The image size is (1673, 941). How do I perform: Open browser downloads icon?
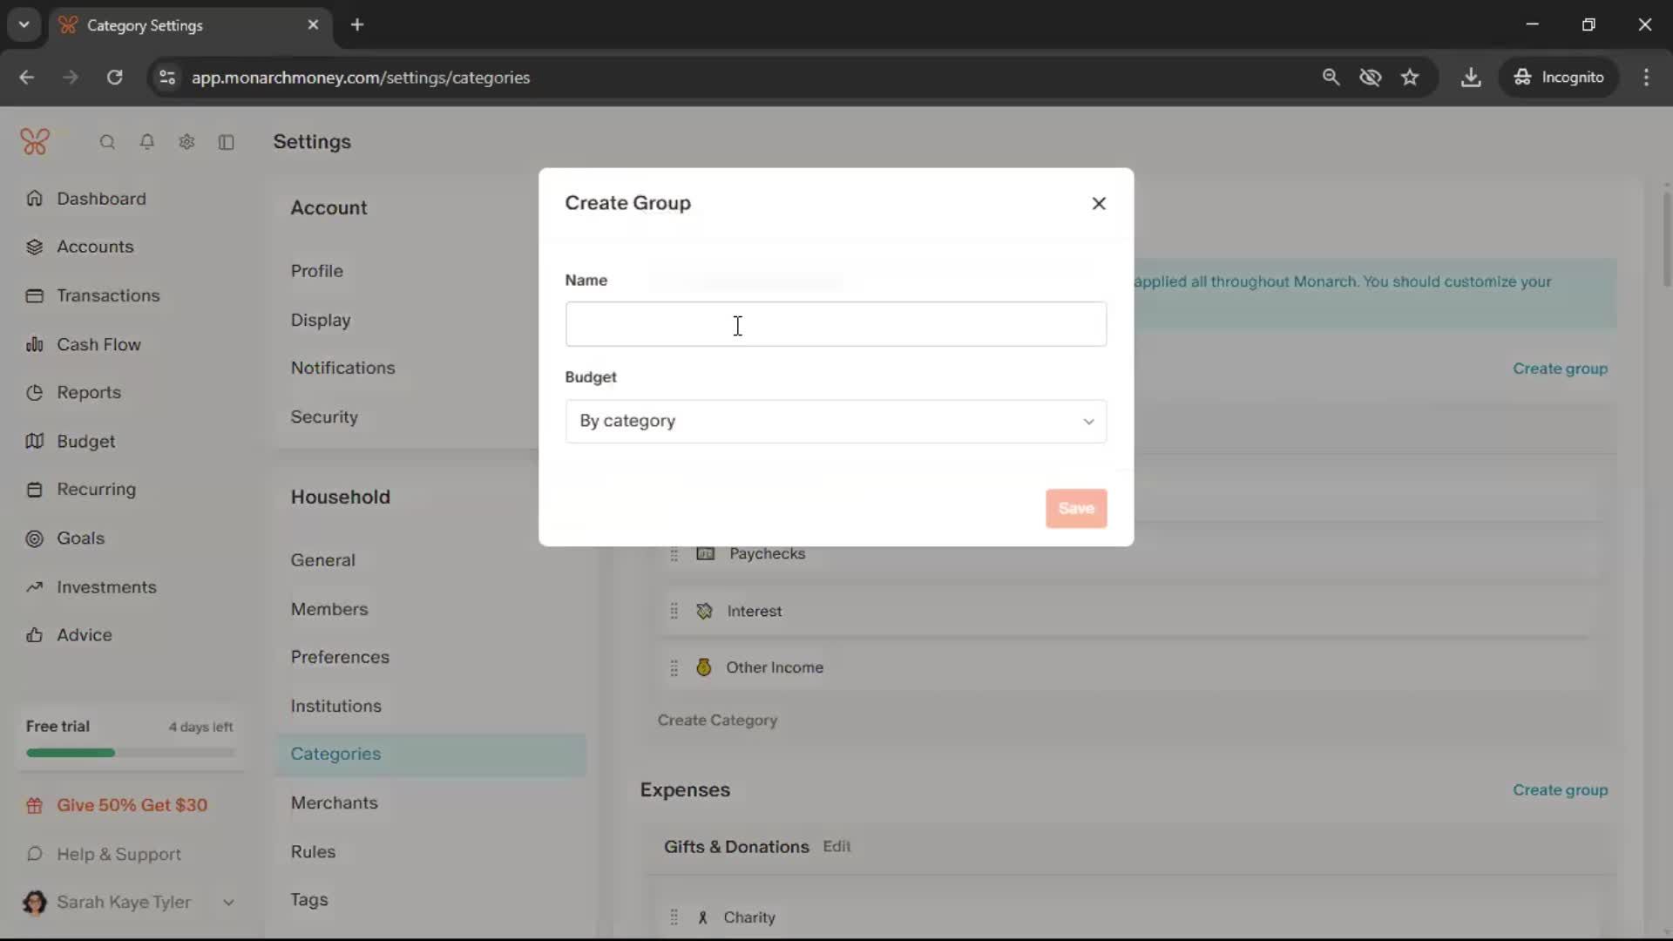click(1471, 78)
